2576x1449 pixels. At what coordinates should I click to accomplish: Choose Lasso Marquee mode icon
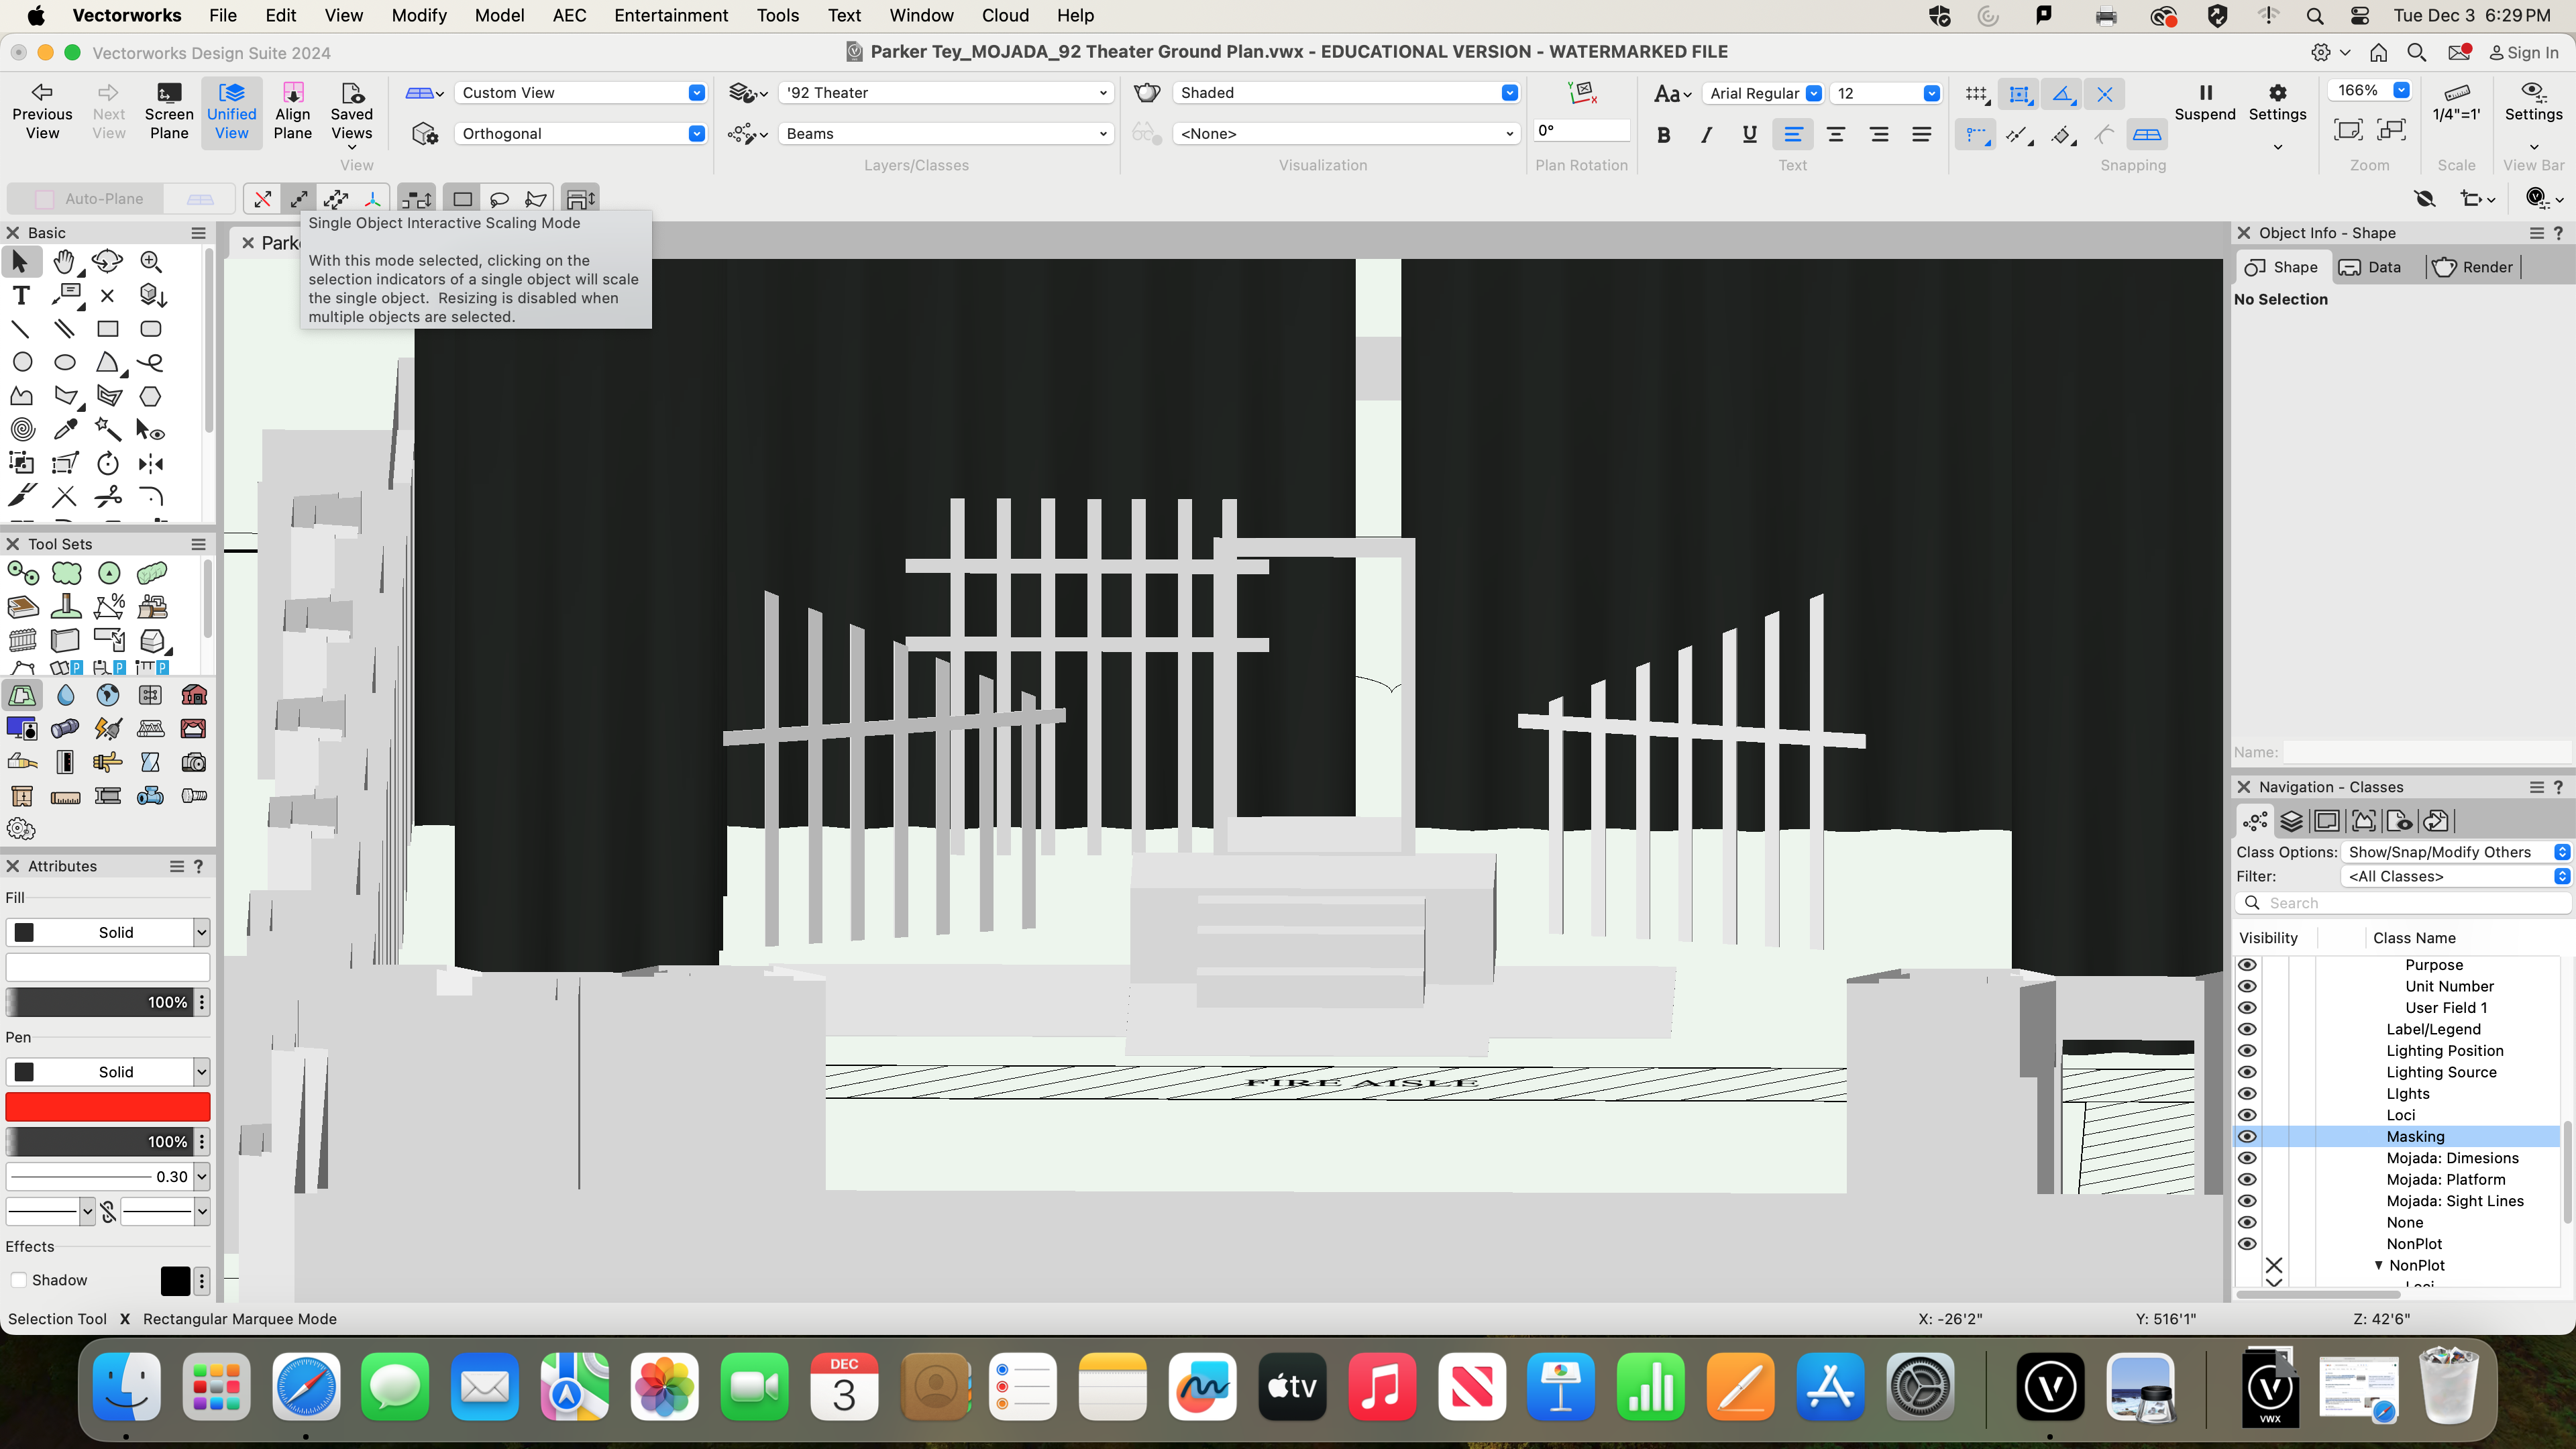coord(499,199)
